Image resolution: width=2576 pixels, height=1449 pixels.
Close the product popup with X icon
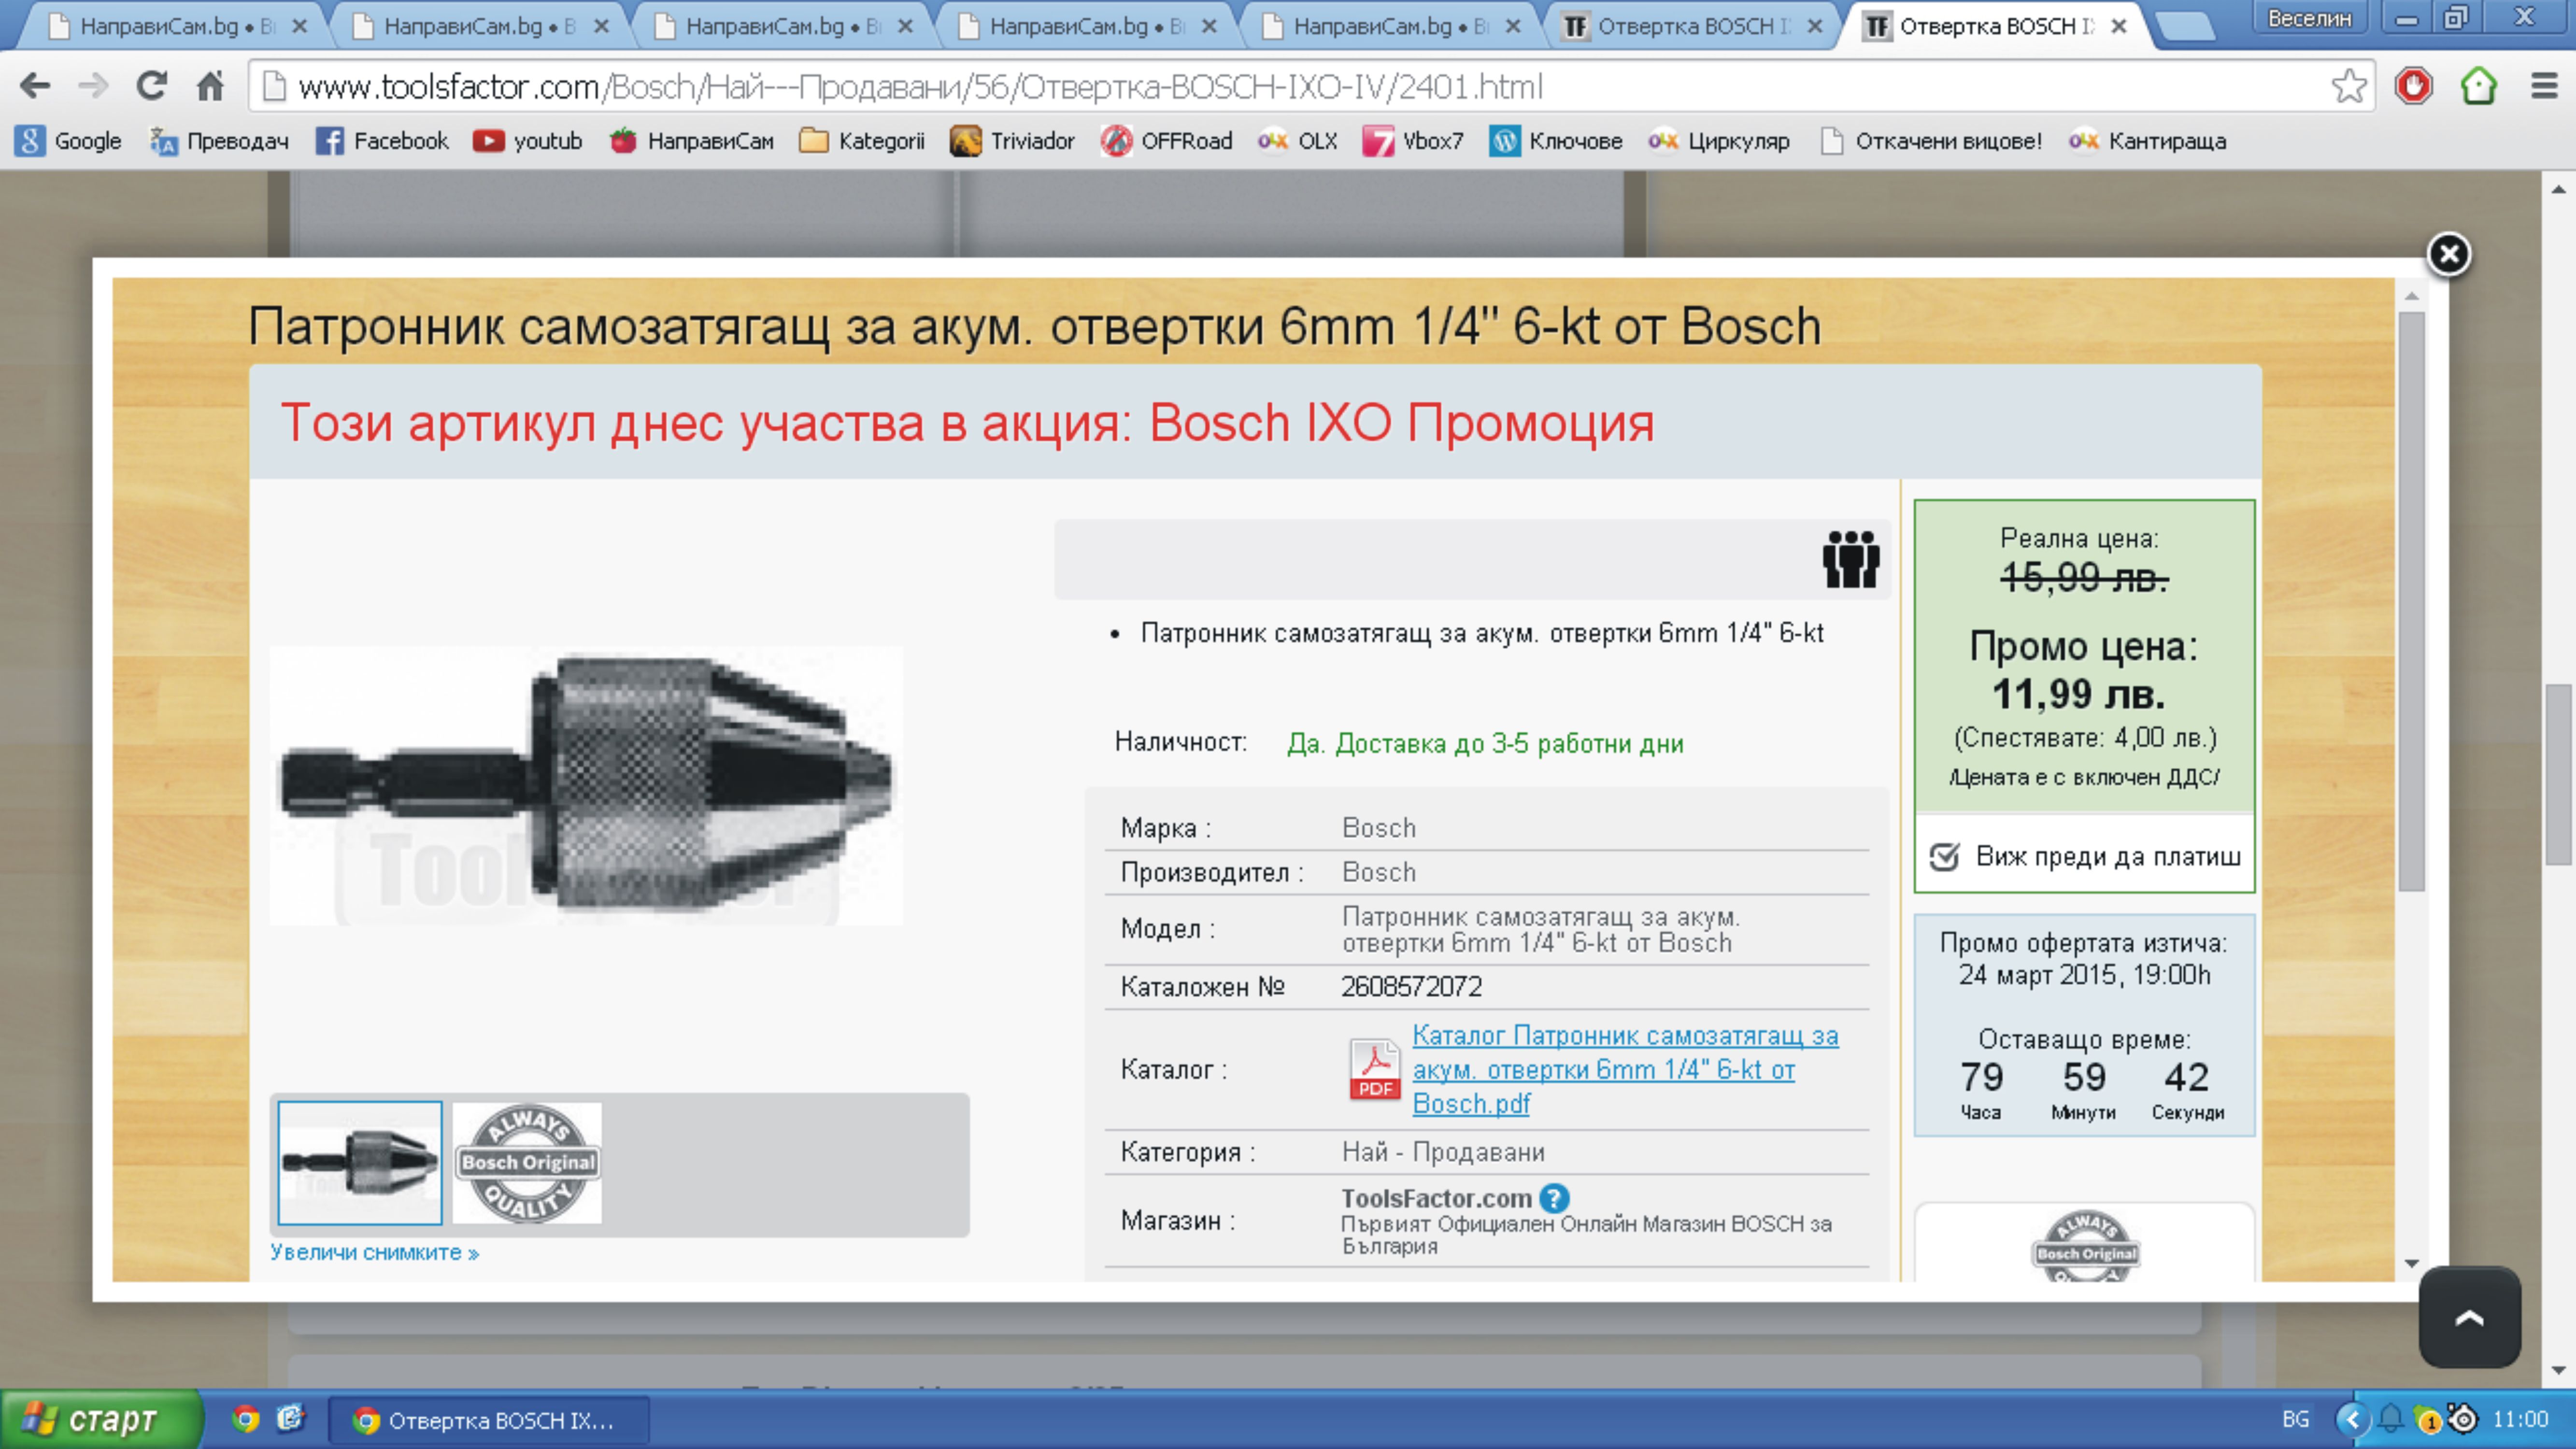(2449, 255)
